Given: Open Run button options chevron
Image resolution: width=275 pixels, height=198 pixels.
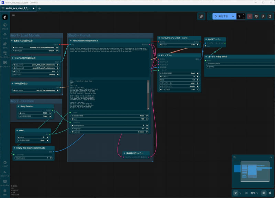Looking at the screenshot, I should point(233,16).
